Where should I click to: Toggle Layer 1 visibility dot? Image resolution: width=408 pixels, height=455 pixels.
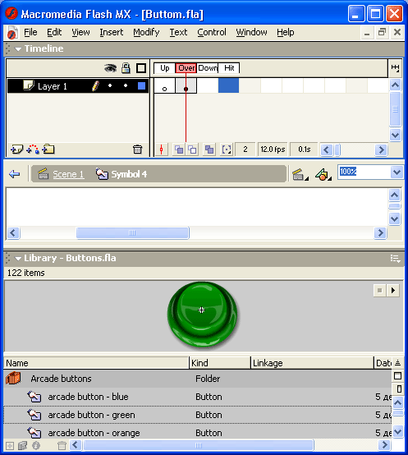[110, 85]
